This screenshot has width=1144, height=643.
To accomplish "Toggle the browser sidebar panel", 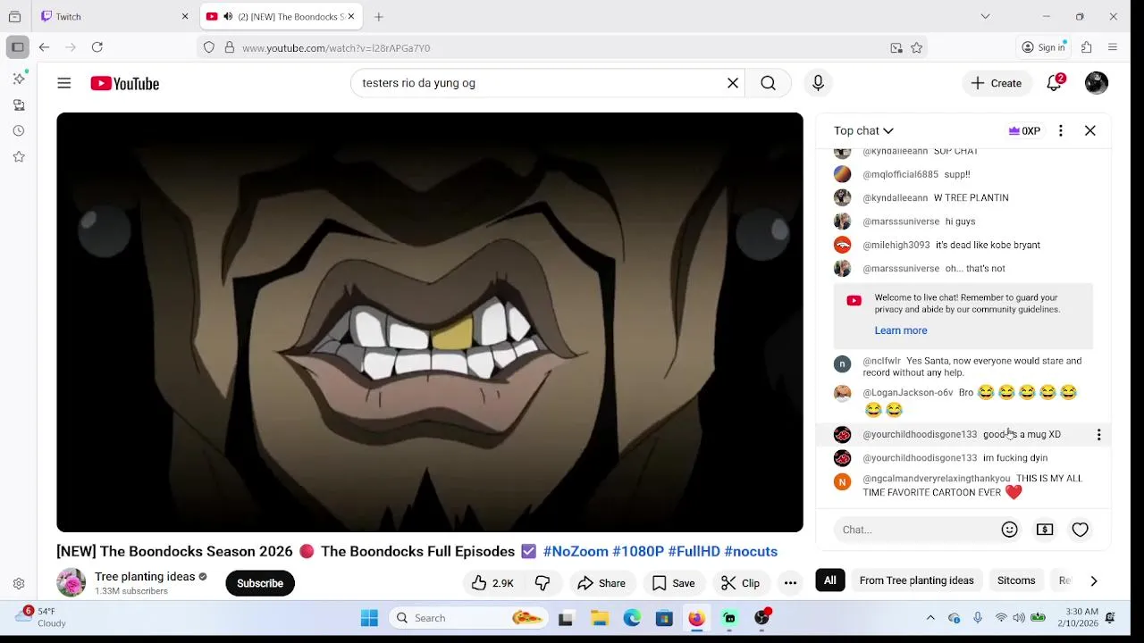I will pyautogui.click(x=18, y=47).
